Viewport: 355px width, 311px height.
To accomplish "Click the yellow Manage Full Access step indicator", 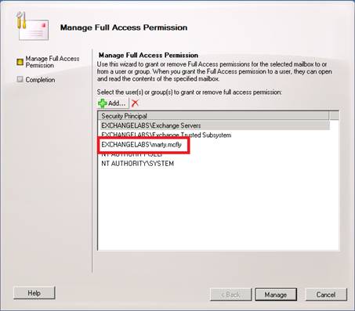I will click(x=20, y=62).
